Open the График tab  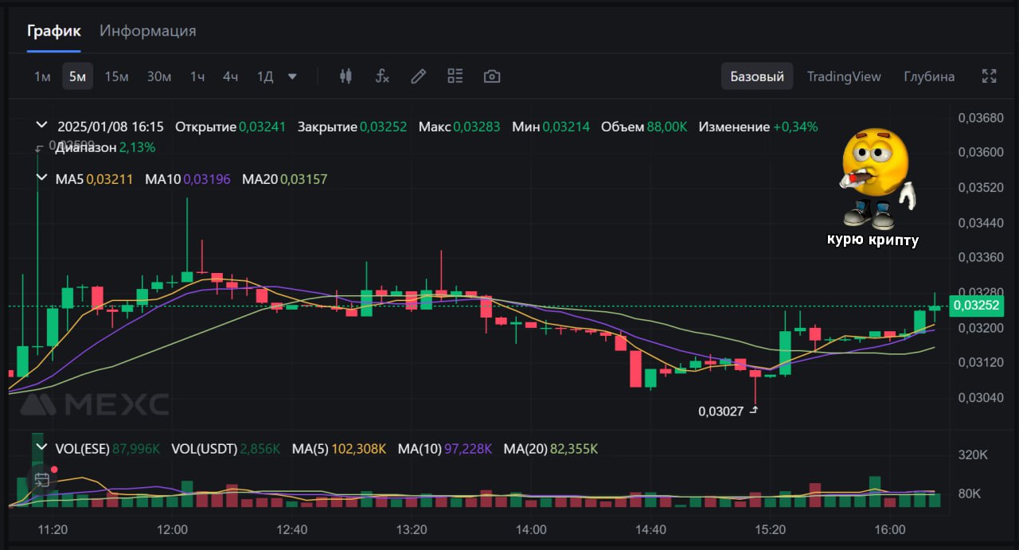point(53,31)
